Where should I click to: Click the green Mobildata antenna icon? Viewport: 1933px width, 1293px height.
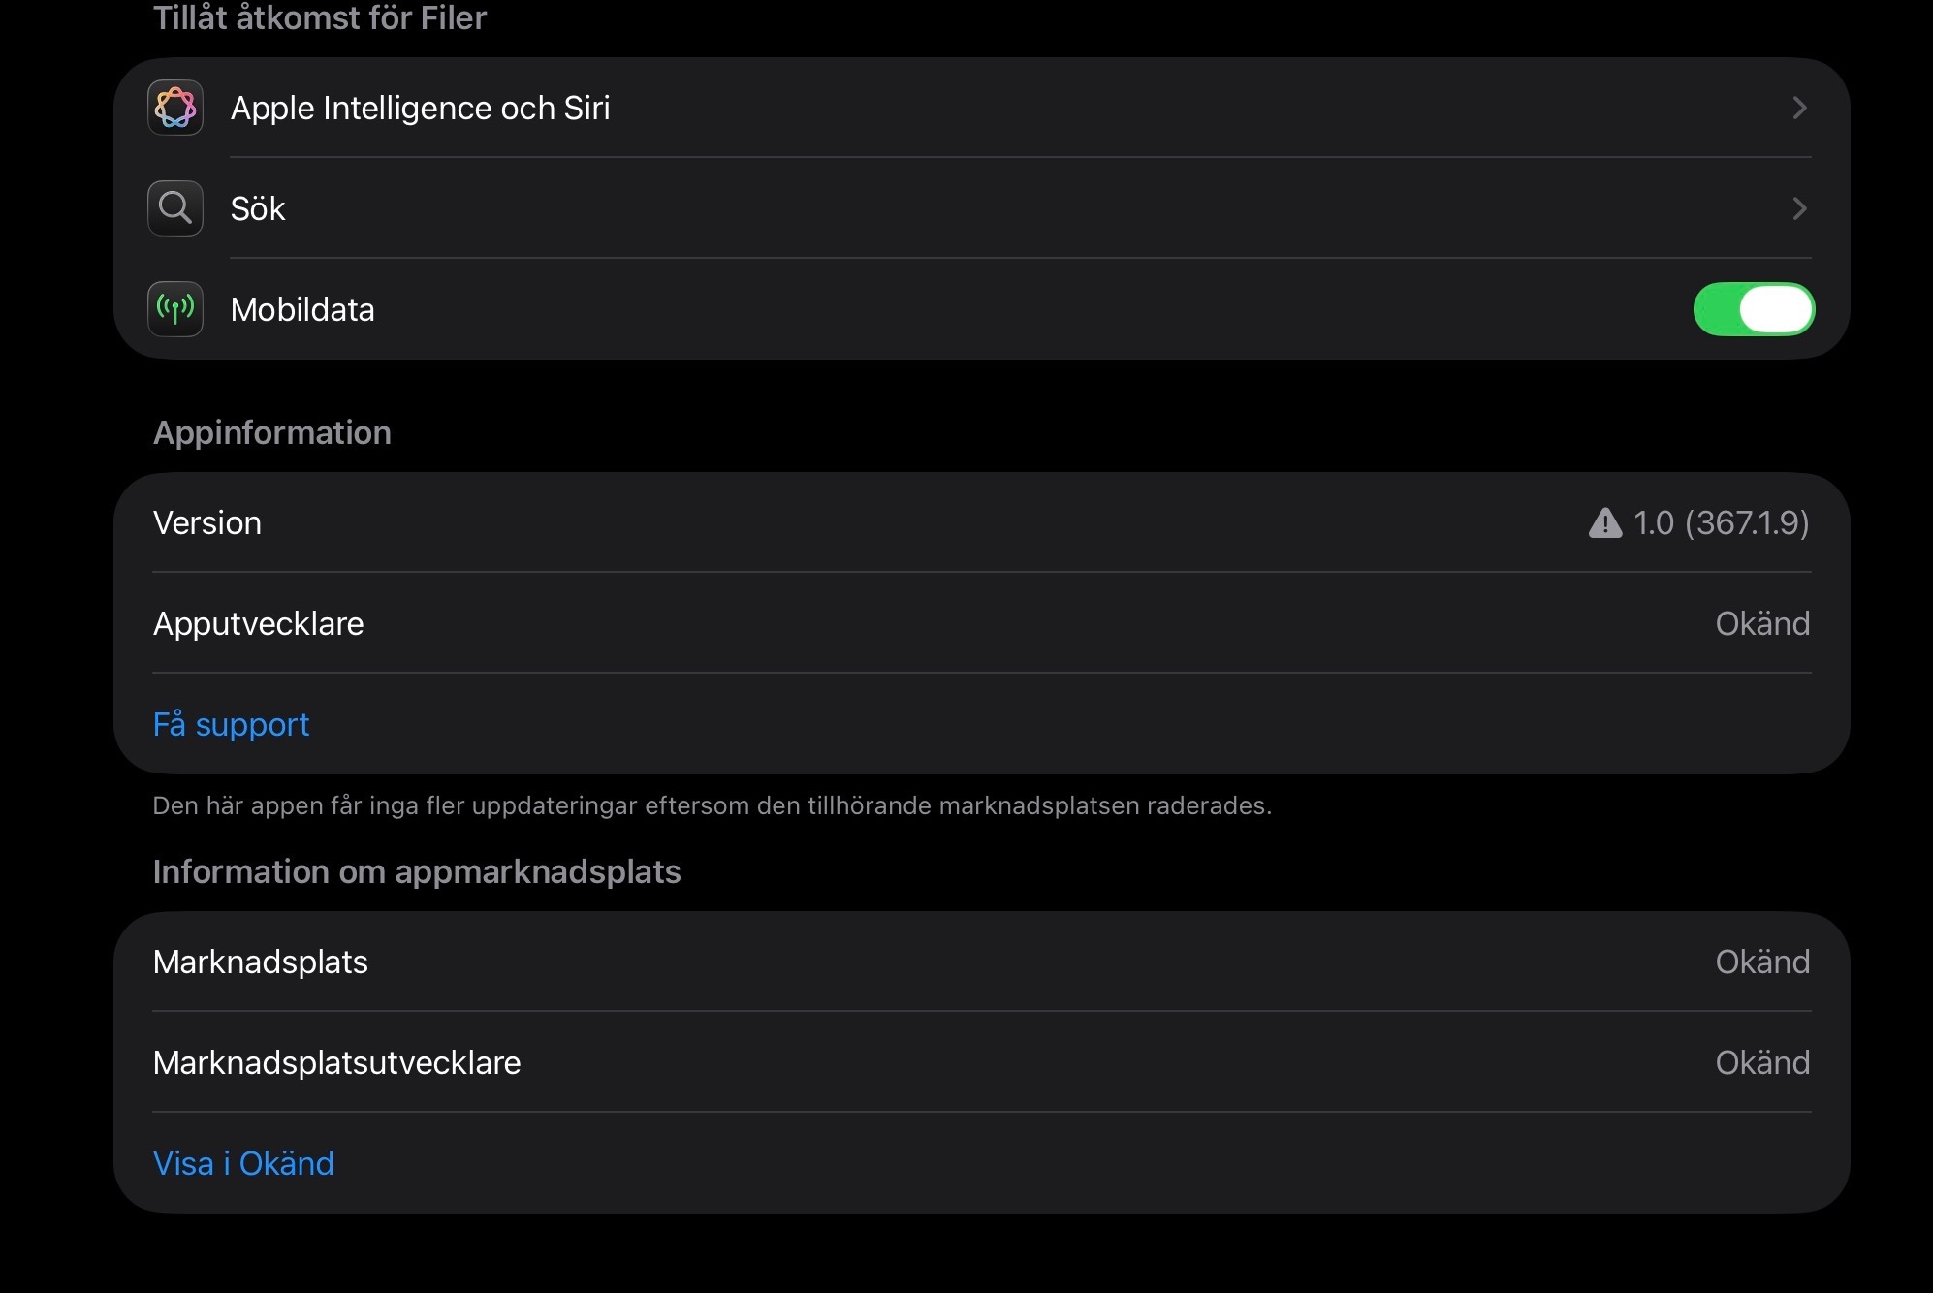pyautogui.click(x=175, y=309)
